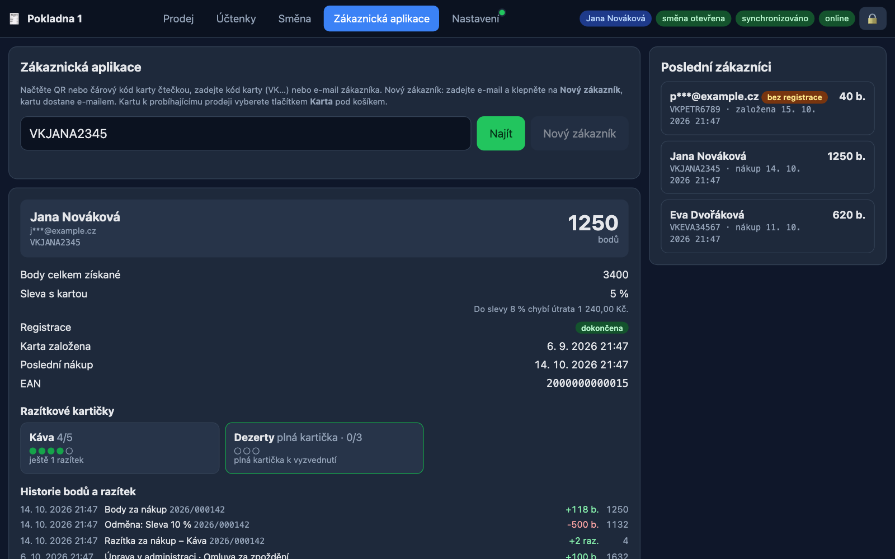Select recent customer p***@example.cz card
Image resolution: width=895 pixels, height=559 pixels.
[x=767, y=108]
